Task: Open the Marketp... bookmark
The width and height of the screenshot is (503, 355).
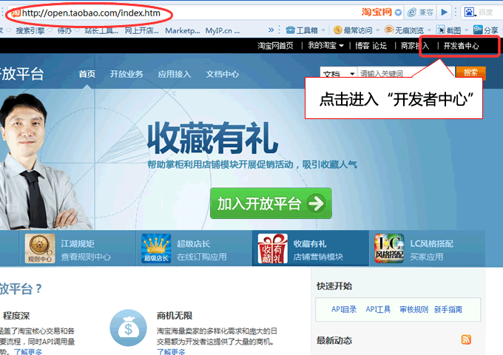Action: point(182,30)
